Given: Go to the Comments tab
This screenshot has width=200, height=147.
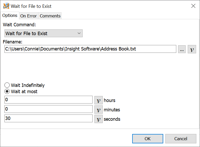Looking at the screenshot, I should click(x=50, y=16).
